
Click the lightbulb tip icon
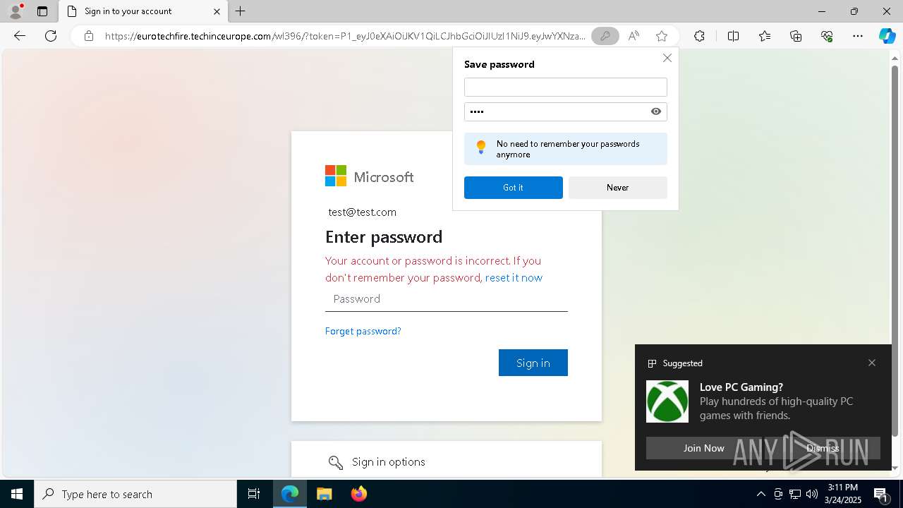[x=481, y=147]
